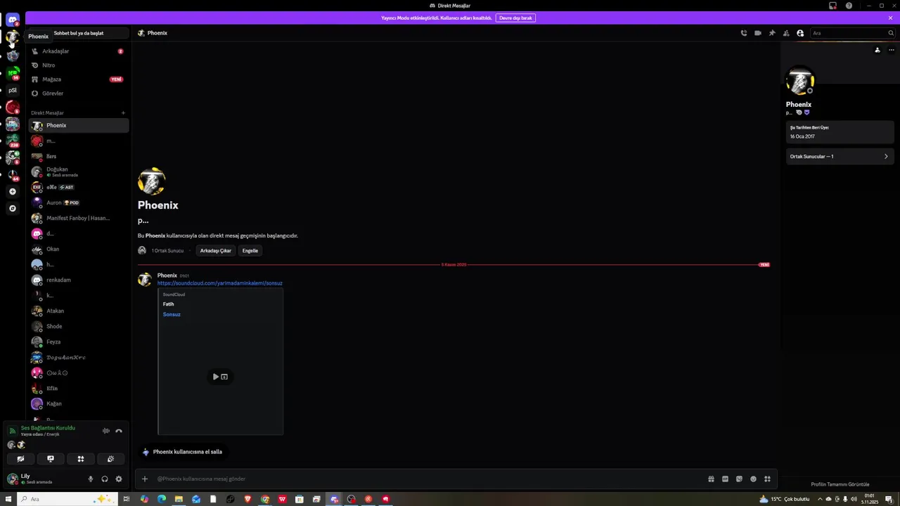Click Arkadaşı Çıkar button
Viewport: 900px width, 506px height.
pyautogui.click(x=215, y=250)
